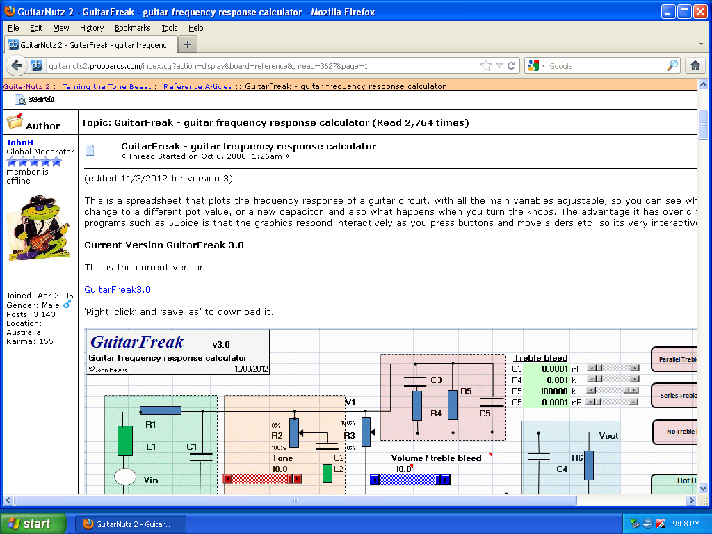Click the Reference Articles breadcrumb link
This screenshot has height=534, width=712.
[x=197, y=86]
